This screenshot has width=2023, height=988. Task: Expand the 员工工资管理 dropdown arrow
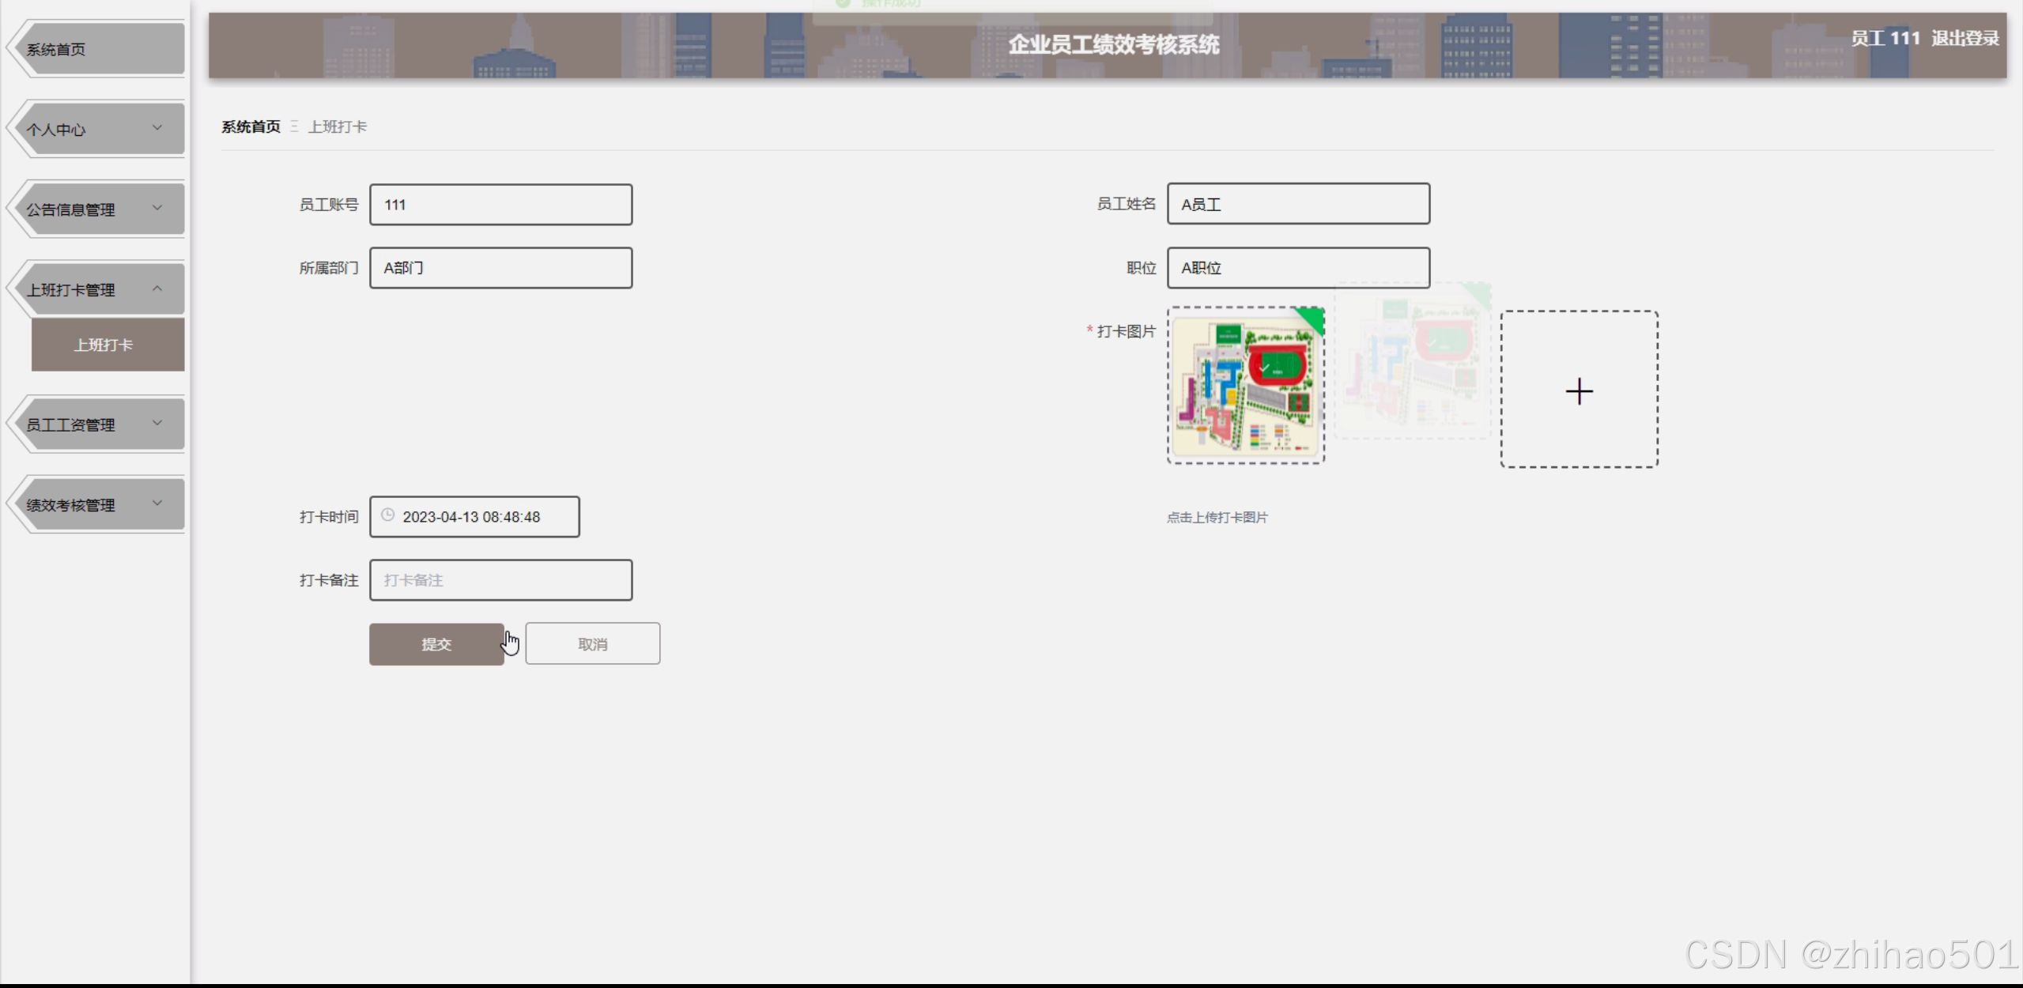coord(157,423)
